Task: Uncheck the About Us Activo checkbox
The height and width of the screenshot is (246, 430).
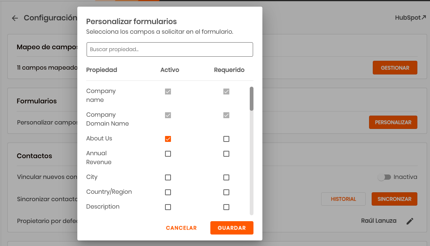Action: (x=168, y=139)
